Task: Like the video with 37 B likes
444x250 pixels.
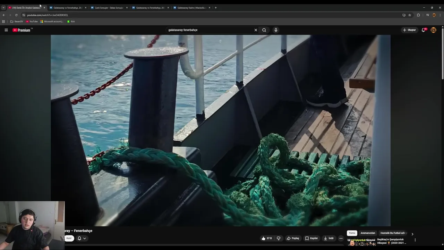Action: (266, 238)
